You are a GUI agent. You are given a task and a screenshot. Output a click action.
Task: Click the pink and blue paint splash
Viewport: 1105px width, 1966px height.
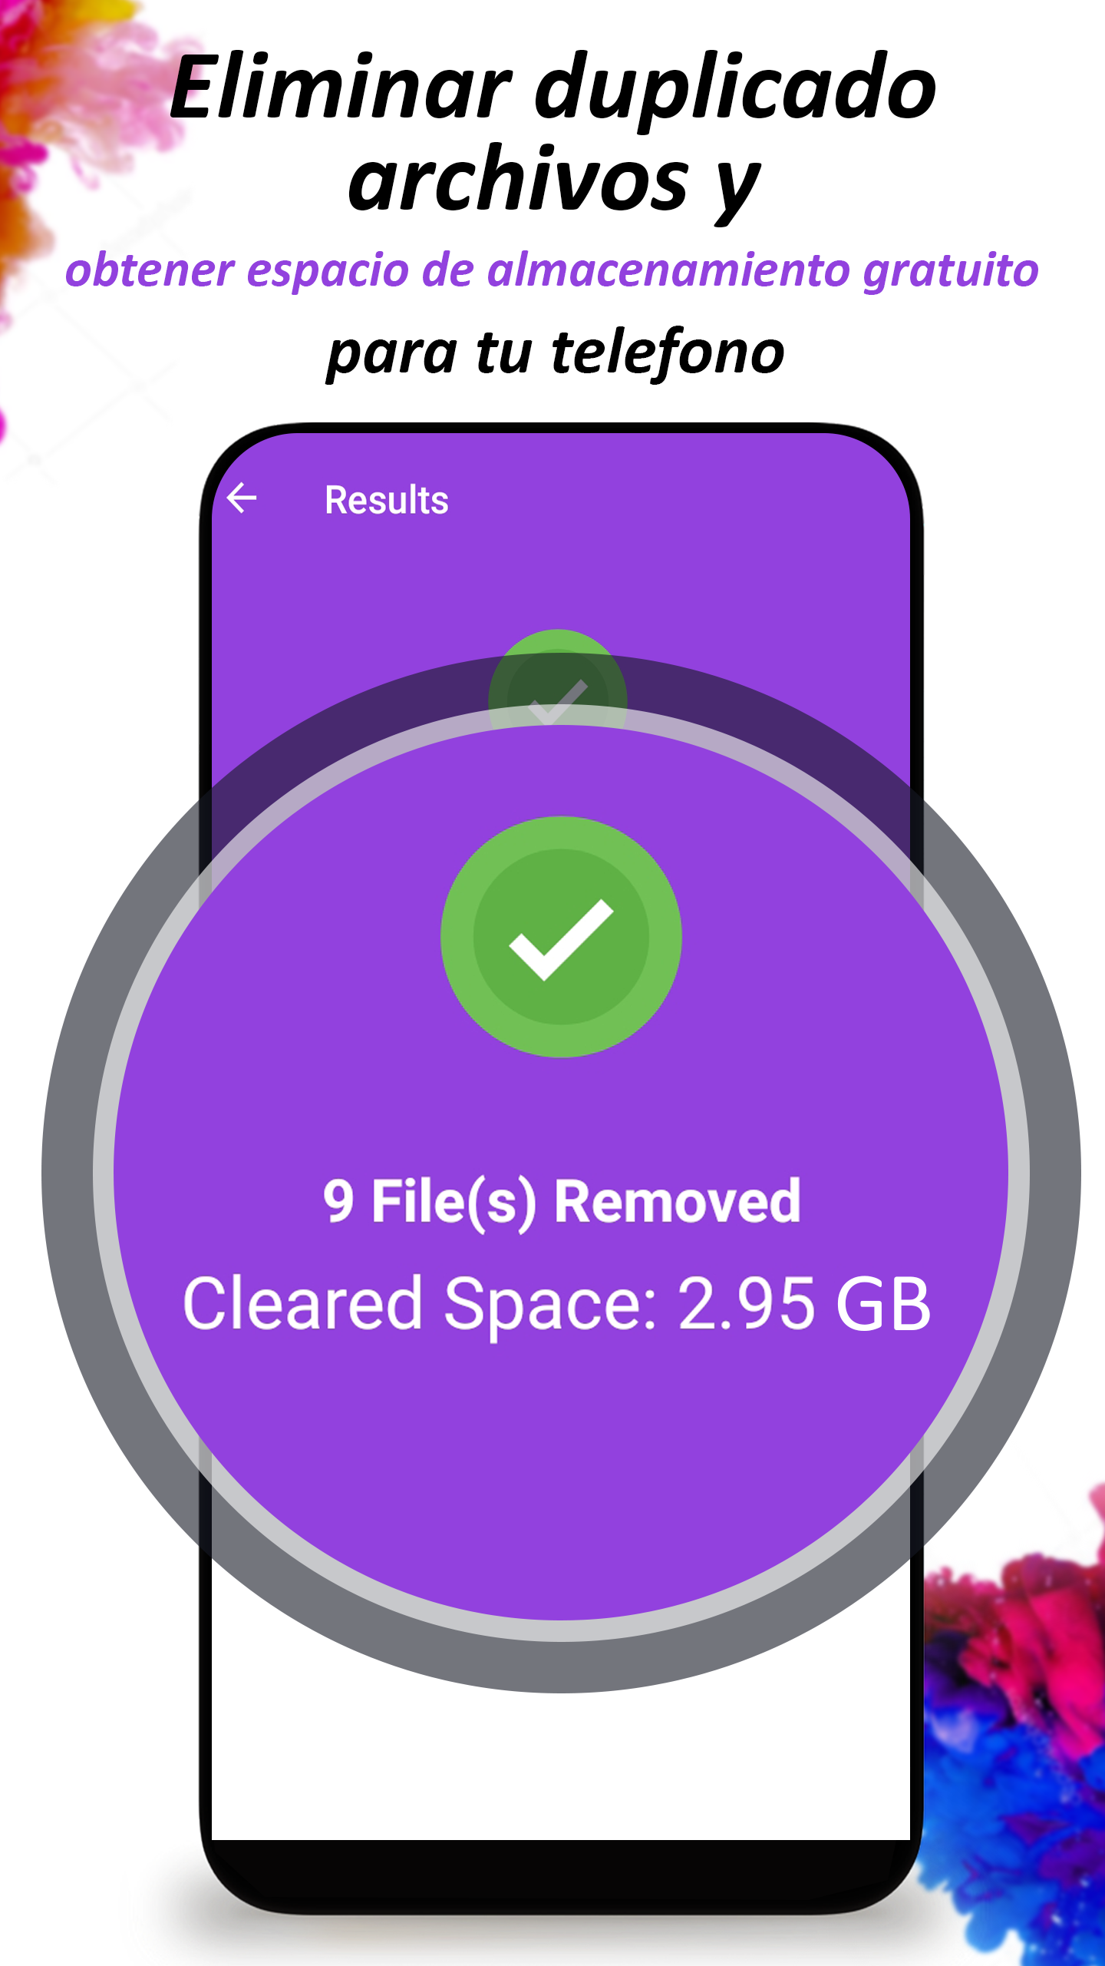1021,1728
